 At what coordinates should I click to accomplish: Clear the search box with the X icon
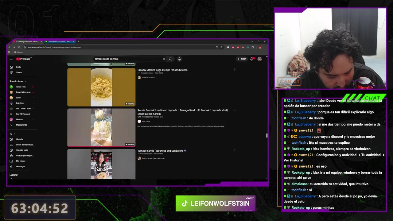pyautogui.click(x=164, y=59)
